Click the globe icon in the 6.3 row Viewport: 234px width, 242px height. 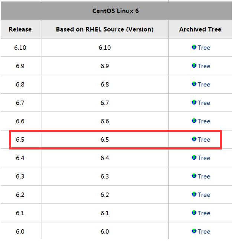point(194,176)
